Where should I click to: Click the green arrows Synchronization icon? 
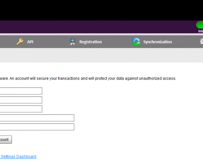(x=136, y=42)
